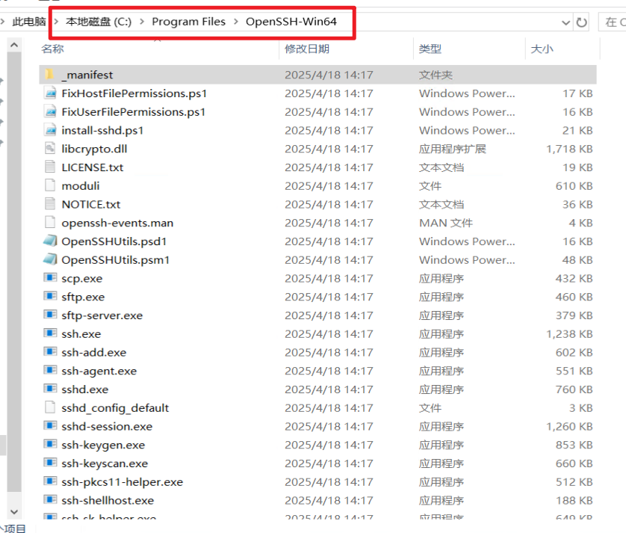Image resolution: width=626 pixels, height=533 pixels.
Task: Select the file name moduli
Action: coord(80,186)
